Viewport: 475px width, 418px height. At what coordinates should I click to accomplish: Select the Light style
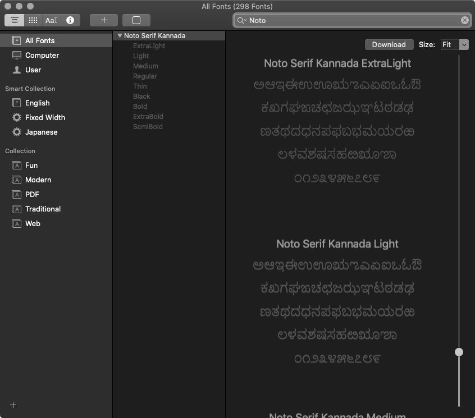pos(141,56)
